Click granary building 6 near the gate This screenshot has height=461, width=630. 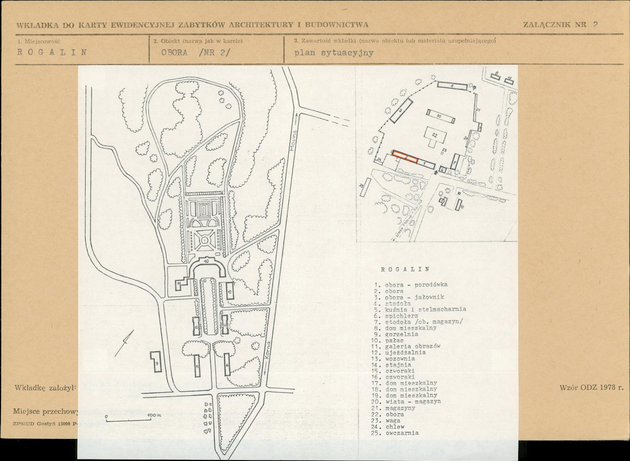[x=442, y=169]
